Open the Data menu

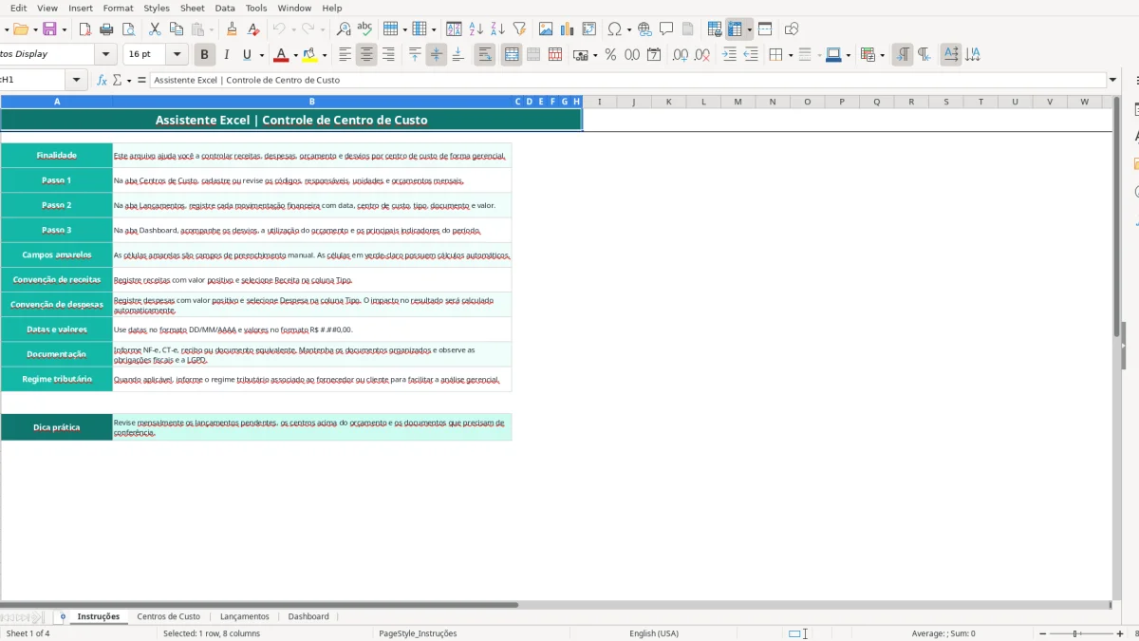pos(225,8)
